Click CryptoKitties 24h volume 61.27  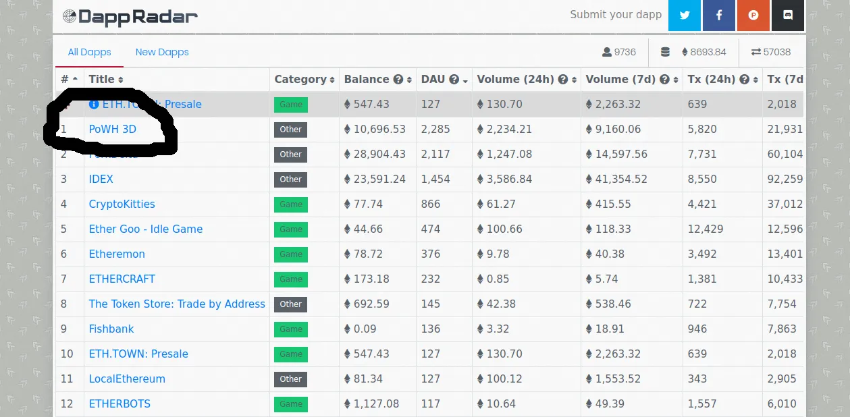(x=501, y=204)
